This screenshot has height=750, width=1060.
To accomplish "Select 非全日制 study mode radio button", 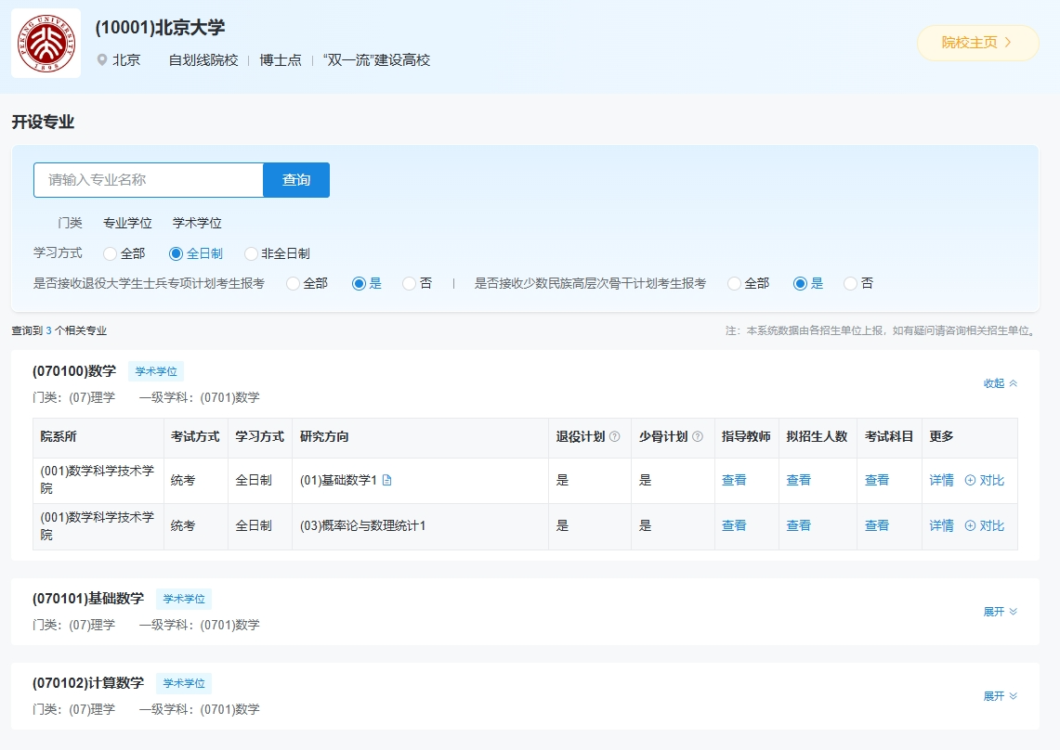I will pos(251,253).
